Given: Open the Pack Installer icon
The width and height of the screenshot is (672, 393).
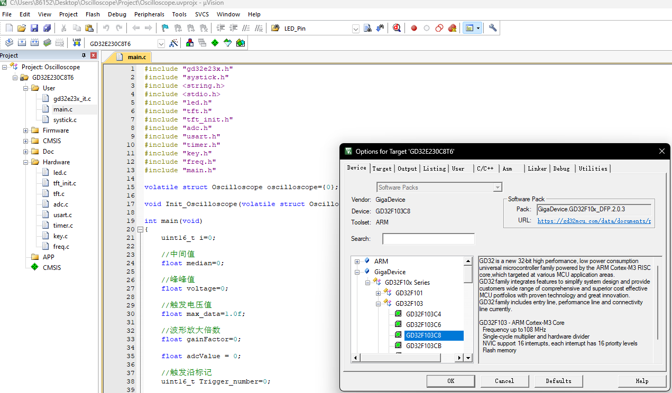Looking at the screenshot, I should tap(241, 43).
